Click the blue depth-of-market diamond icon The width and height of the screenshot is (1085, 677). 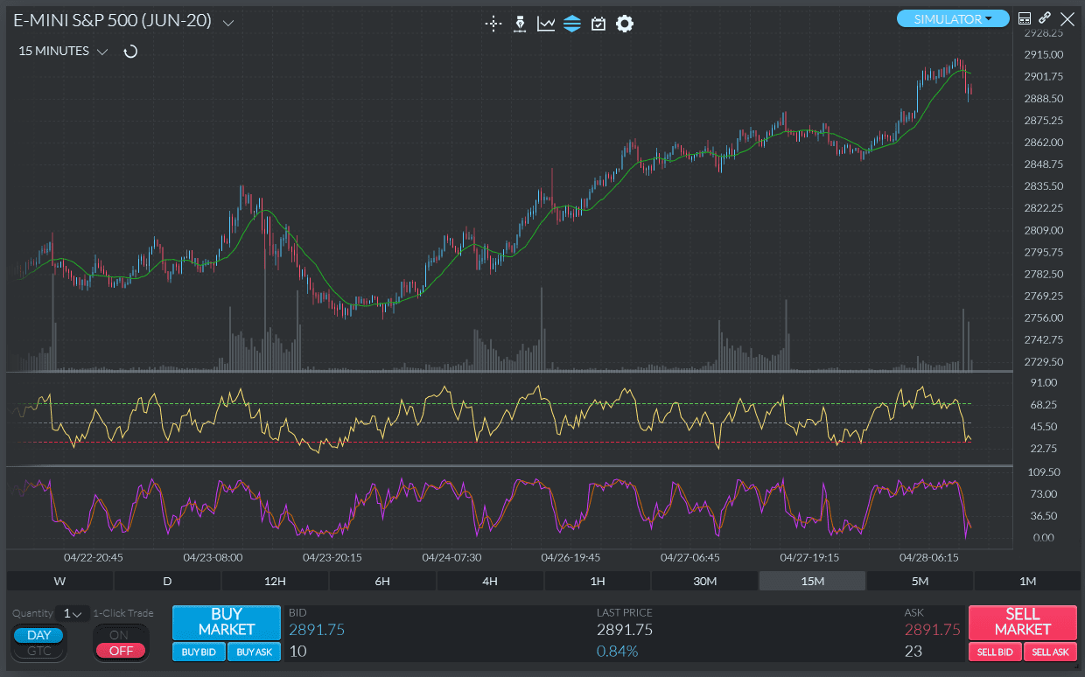(x=572, y=24)
